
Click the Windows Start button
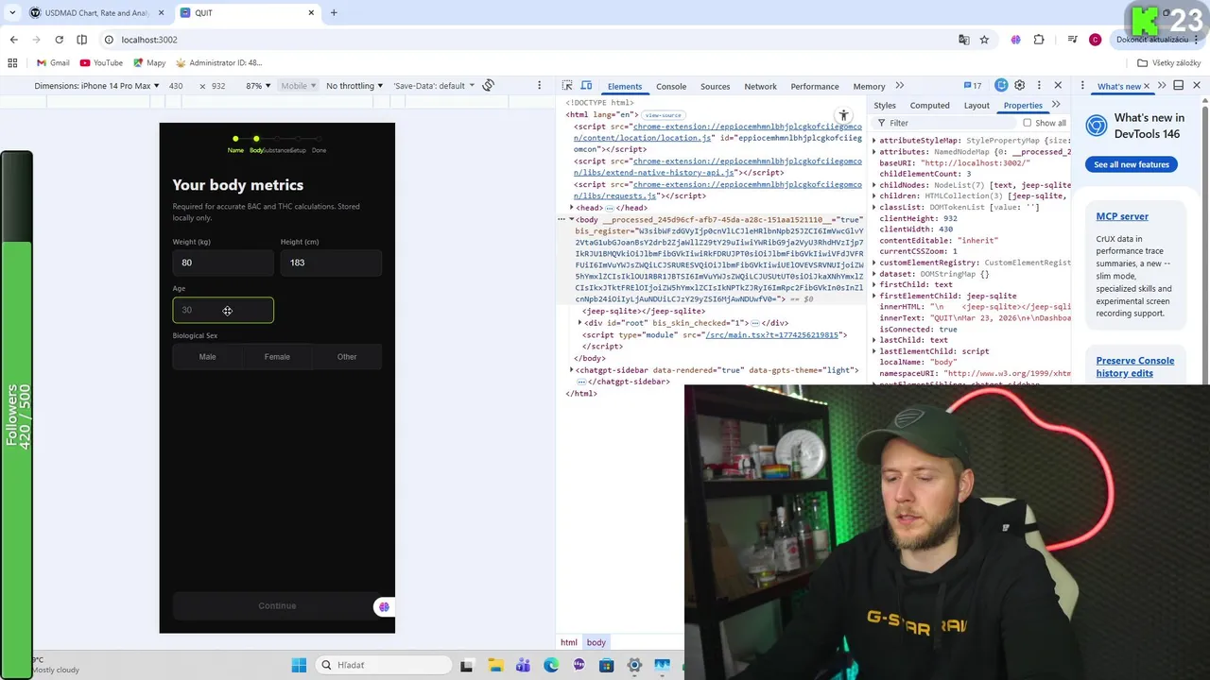[299, 665]
